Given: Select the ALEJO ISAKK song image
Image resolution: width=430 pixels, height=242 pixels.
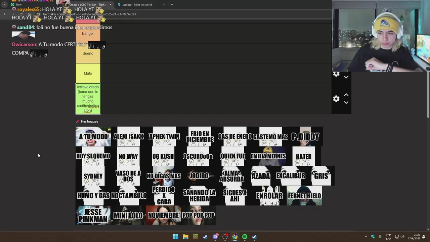Looking at the screenshot, I should 129,136.
